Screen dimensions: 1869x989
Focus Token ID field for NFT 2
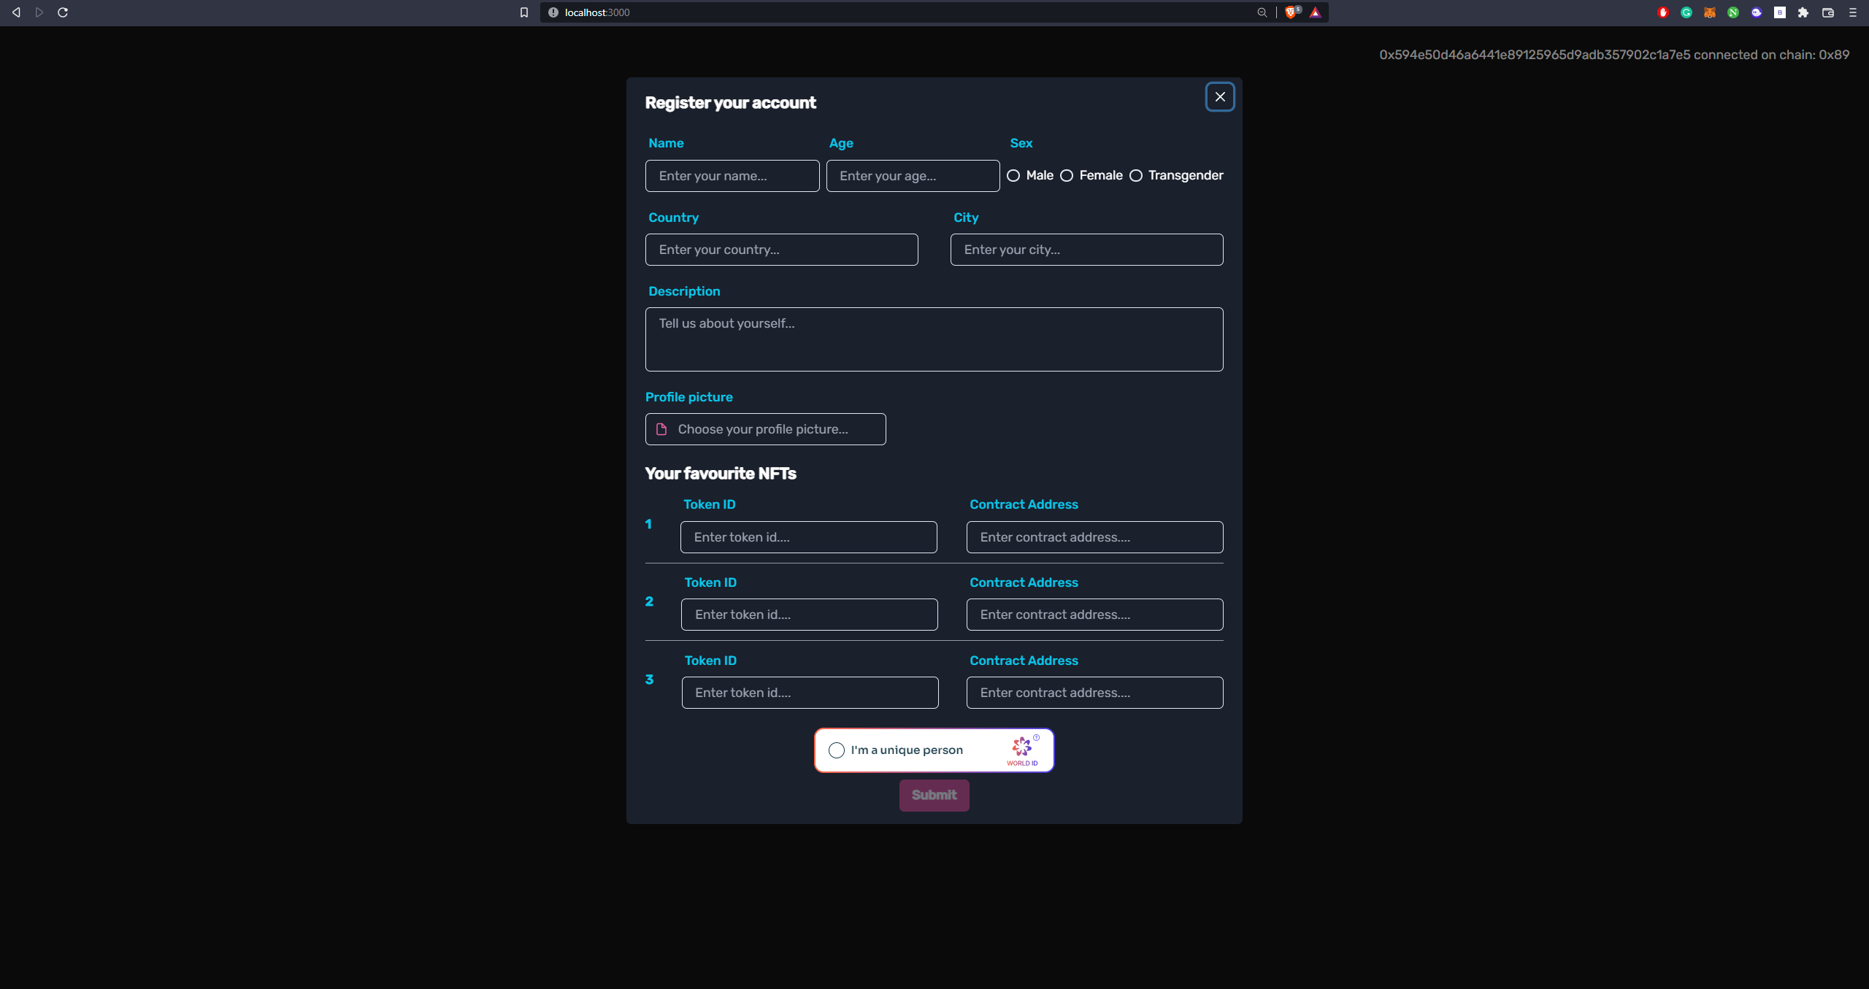click(810, 615)
